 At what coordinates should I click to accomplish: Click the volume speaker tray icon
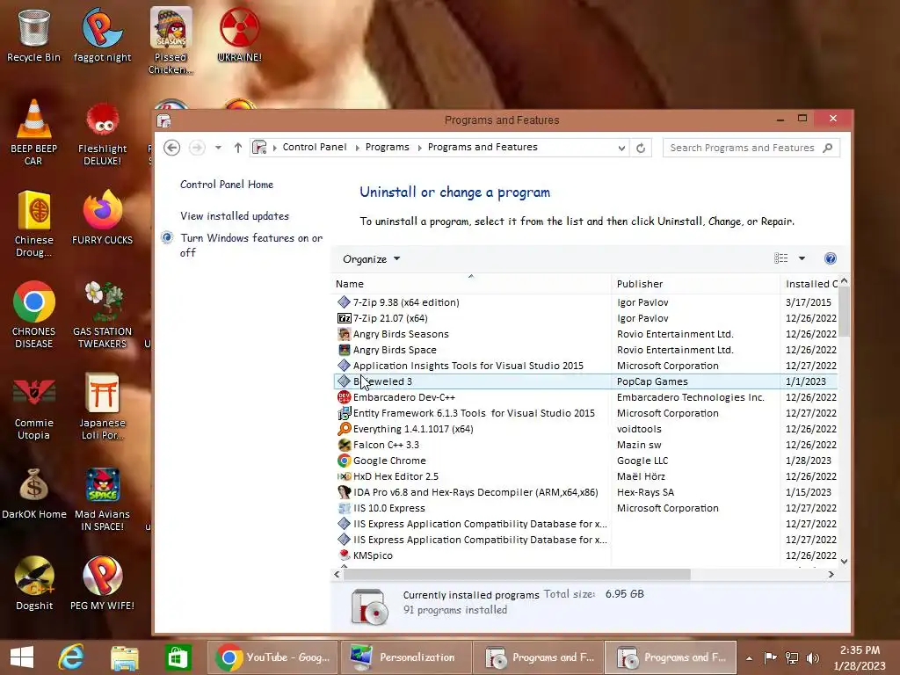813,657
